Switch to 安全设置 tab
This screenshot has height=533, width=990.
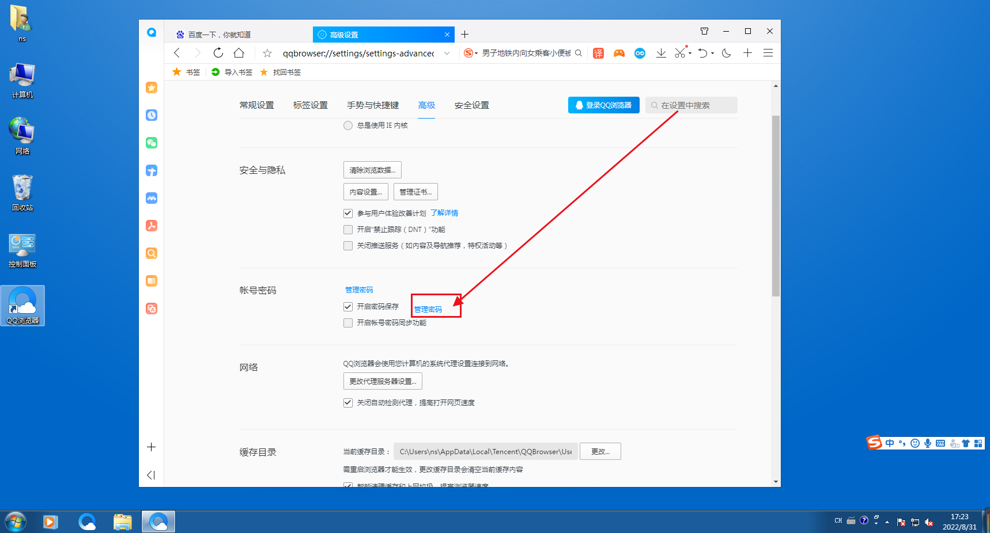pos(471,105)
